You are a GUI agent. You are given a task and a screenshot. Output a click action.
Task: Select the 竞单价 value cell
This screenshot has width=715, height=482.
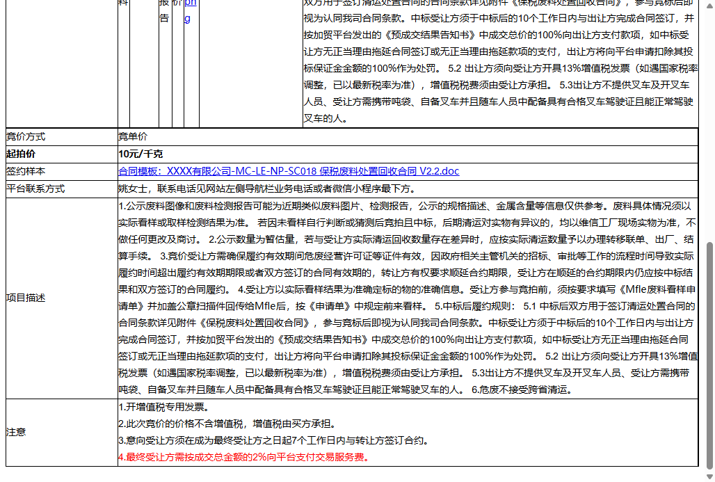(x=408, y=137)
